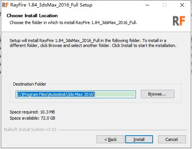Click the highlighted 3ds Max 2016 path text
Viewport: 192px width, 149px height.
click(x=56, y=94)
